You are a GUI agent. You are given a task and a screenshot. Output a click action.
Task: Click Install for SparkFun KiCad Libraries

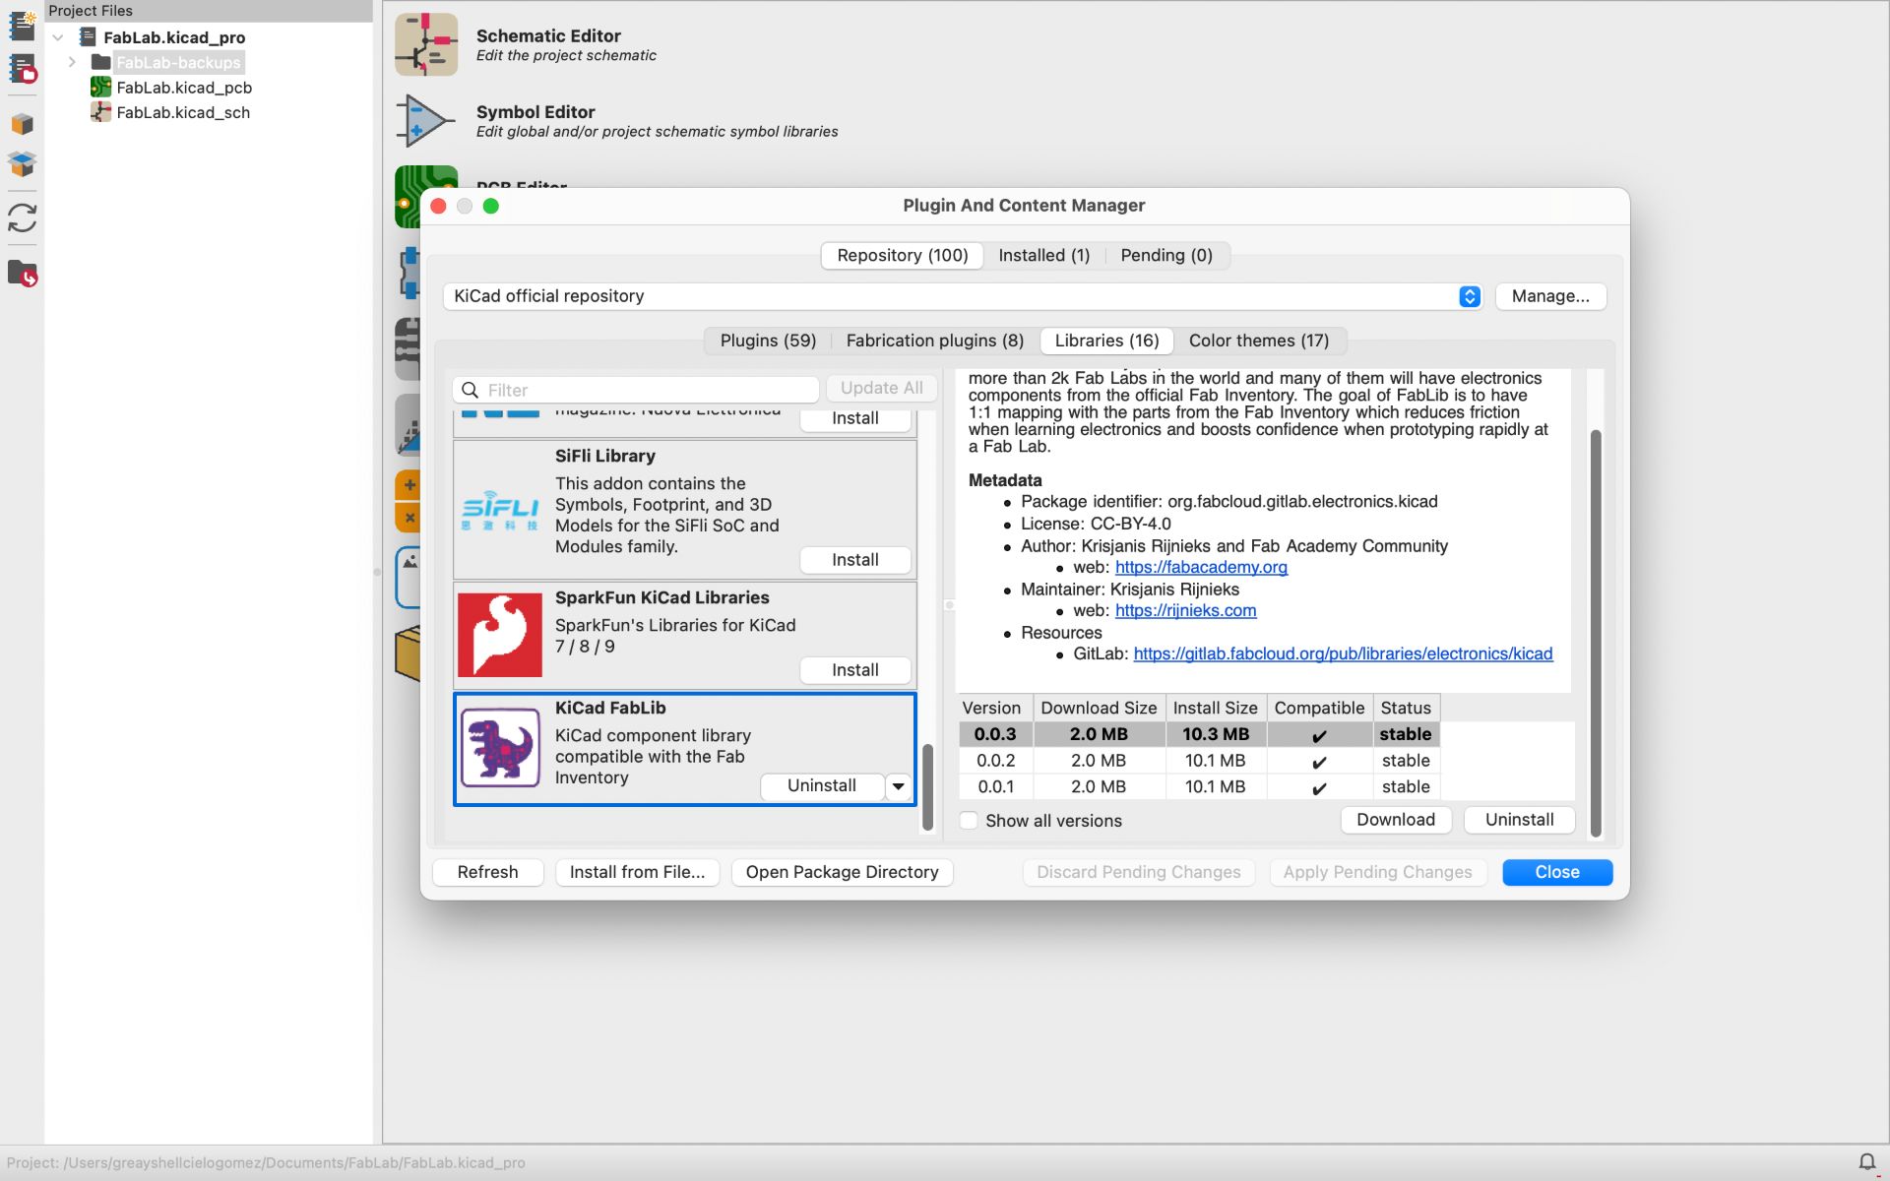coord(854,670)
